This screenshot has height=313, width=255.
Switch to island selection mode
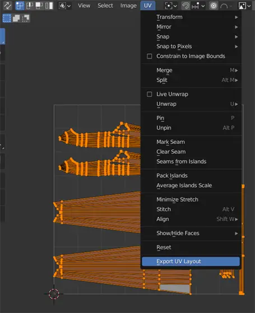[x=49, y=6]
